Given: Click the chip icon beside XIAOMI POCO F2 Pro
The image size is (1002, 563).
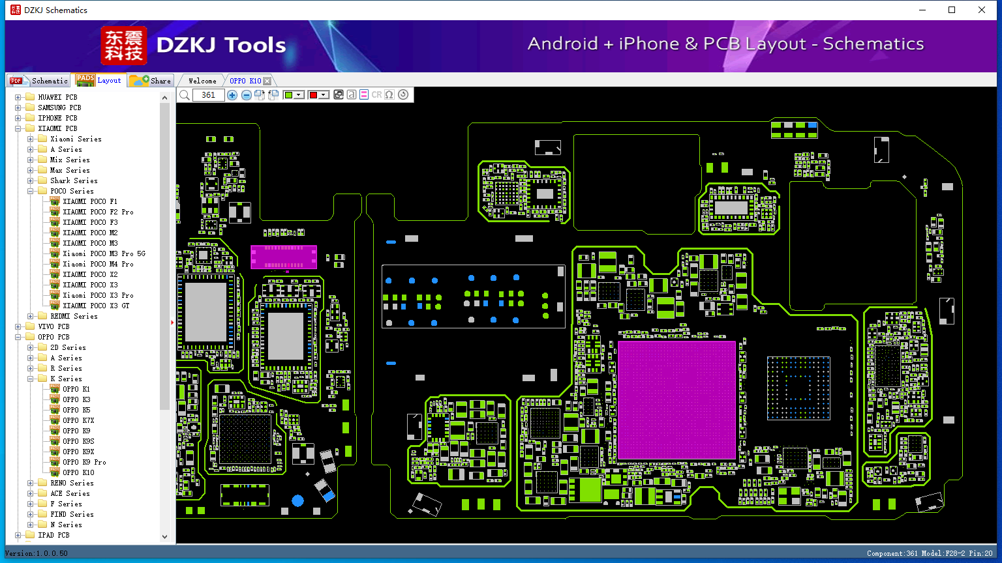Looking at the screenshot, I should (55, 212).
